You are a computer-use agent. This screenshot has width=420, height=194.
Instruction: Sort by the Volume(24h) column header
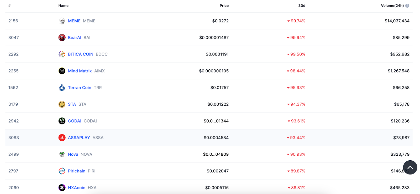[x=392, y=6]
